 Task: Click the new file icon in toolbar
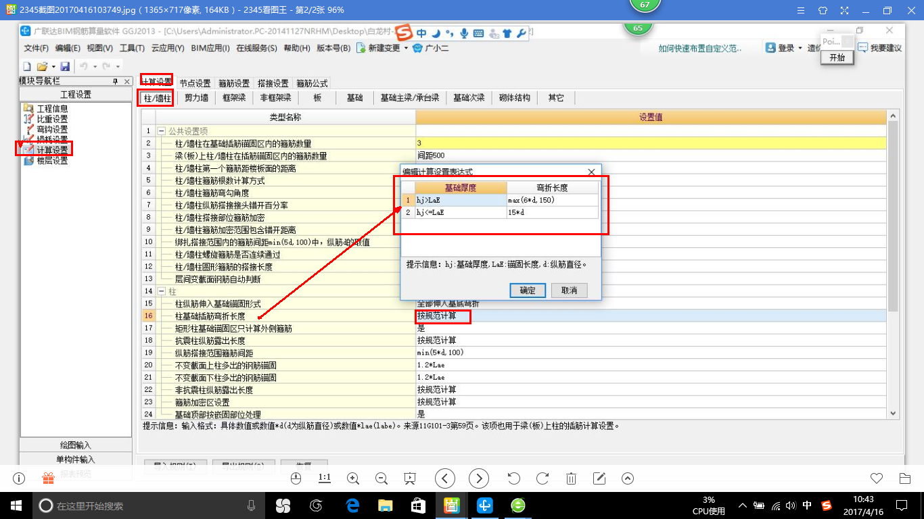coord(27,66)
